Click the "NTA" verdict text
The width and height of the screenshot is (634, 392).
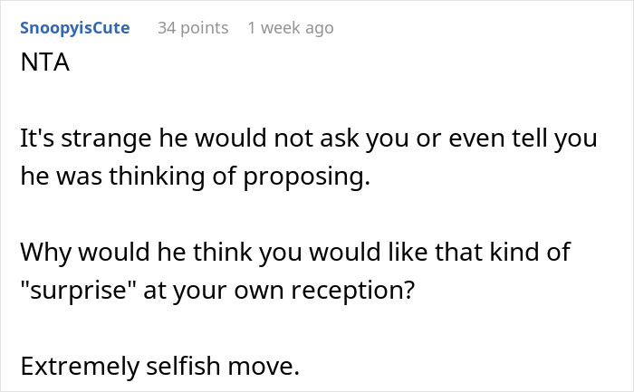point(42,66)
